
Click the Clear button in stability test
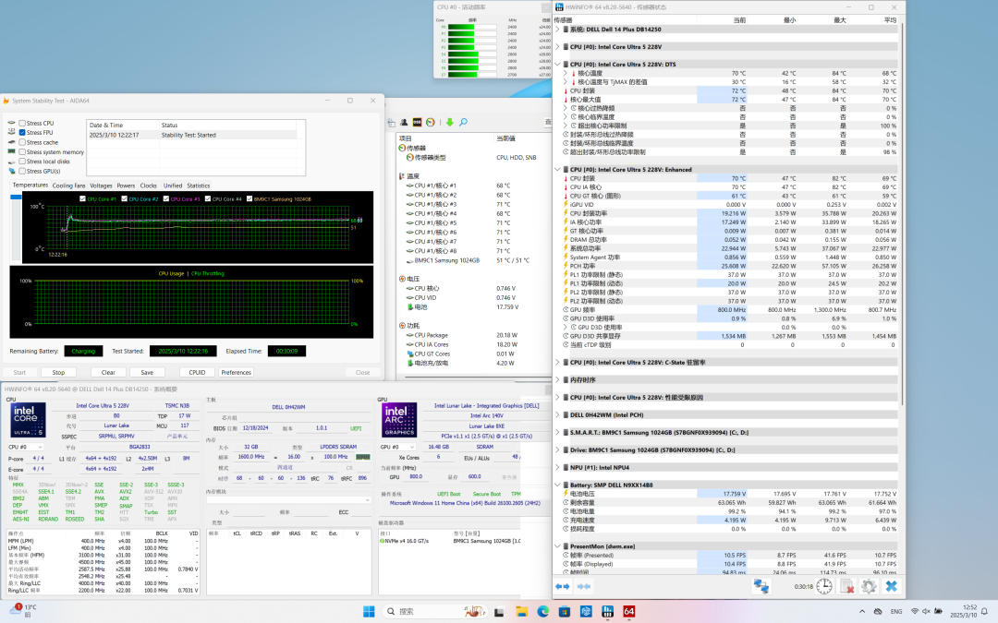point(108,373)
